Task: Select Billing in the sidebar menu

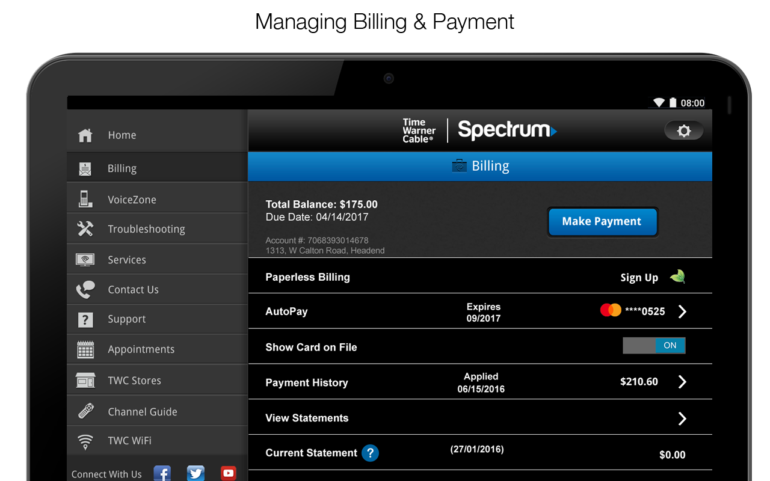Action: click(x=157, y=168)
